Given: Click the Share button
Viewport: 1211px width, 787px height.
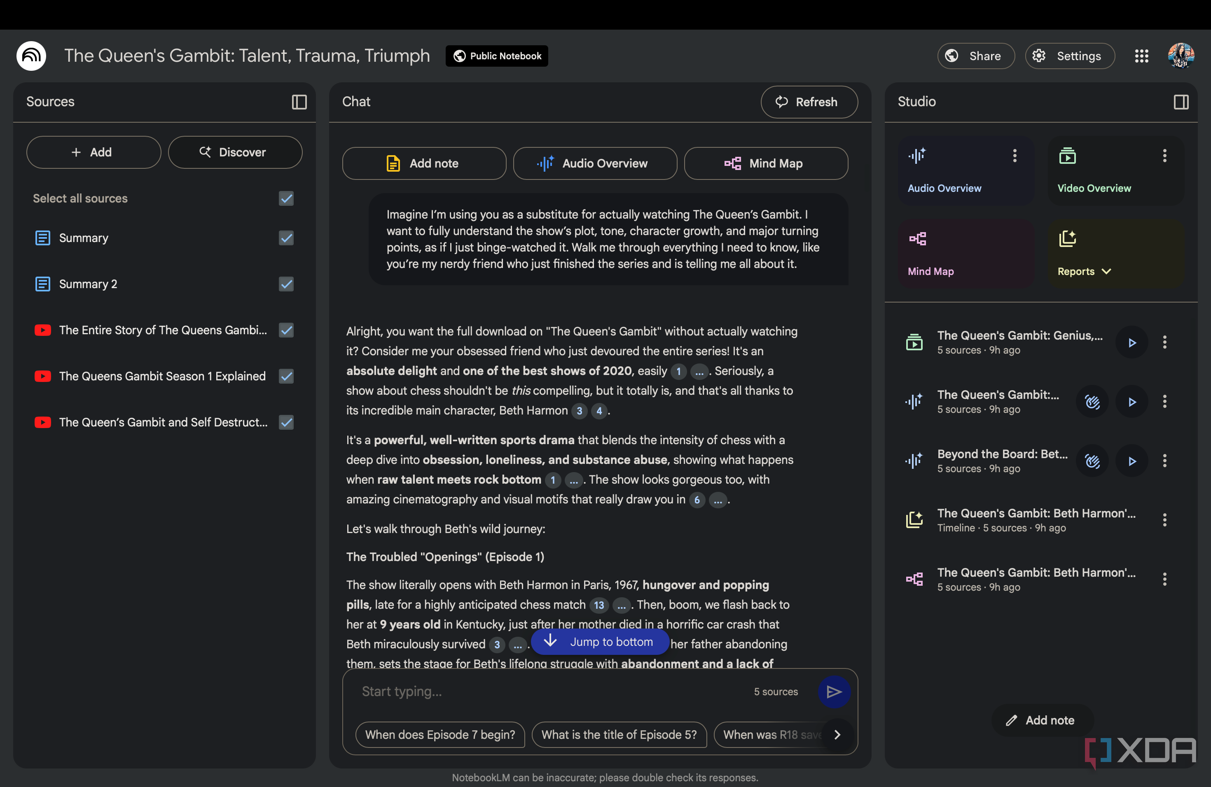Looking at the screenshot, I should coord(976,56).
